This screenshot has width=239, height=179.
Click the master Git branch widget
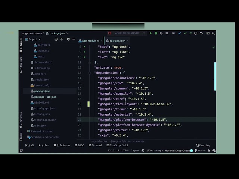[x=200, y=151]
